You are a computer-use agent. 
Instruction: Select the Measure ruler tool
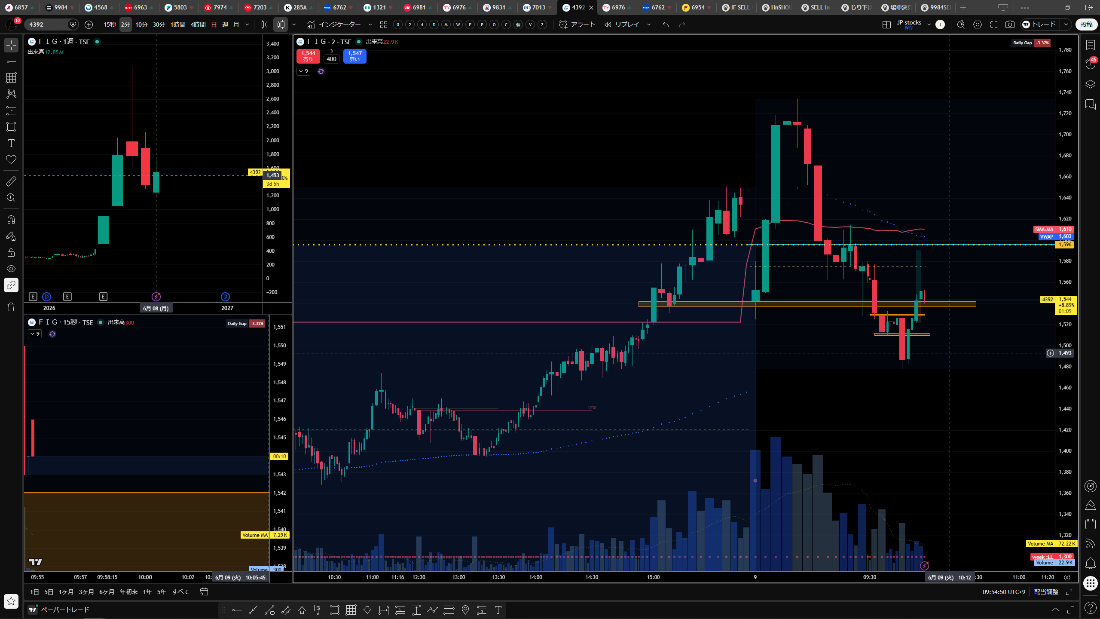[x=11, y=181]
